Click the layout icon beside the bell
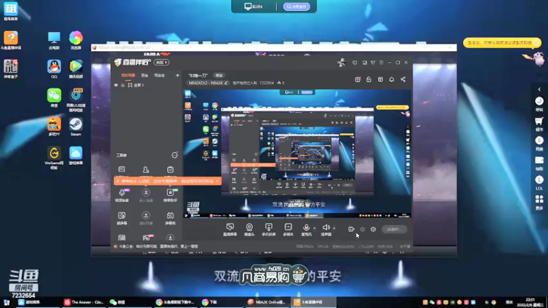 (x=380, y=79)
